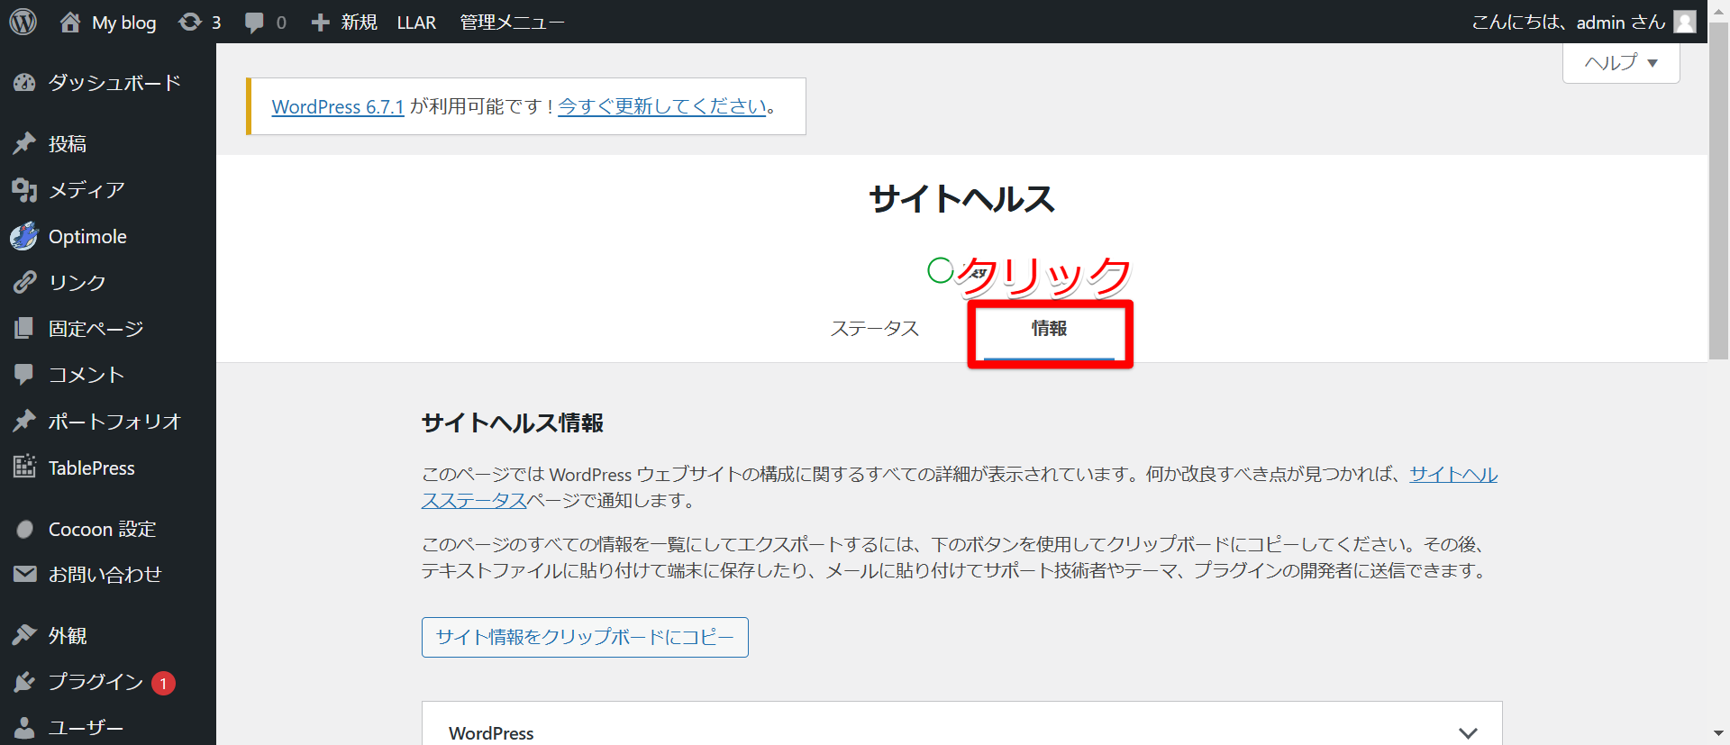Open LLAR in admin bar
The height and width of the screenshot is (745, 1730).
tap(416, 23)
